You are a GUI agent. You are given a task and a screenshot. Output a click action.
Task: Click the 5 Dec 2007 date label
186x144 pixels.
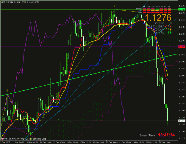pyautogui.click(x=5, y=142)
